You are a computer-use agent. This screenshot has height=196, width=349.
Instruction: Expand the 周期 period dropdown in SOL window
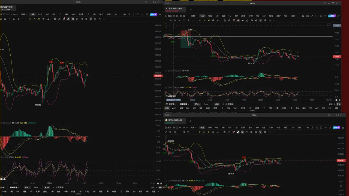tap(194, 16)
